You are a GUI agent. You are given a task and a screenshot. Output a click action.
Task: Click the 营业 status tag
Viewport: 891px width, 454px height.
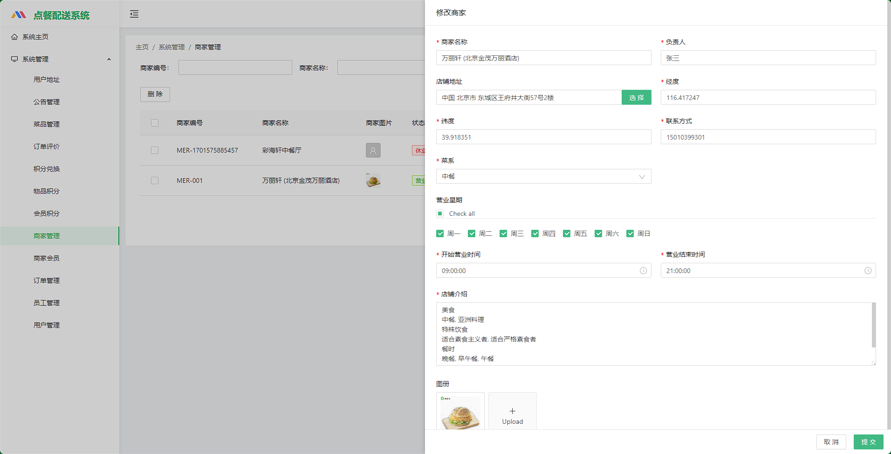point(418,180)
